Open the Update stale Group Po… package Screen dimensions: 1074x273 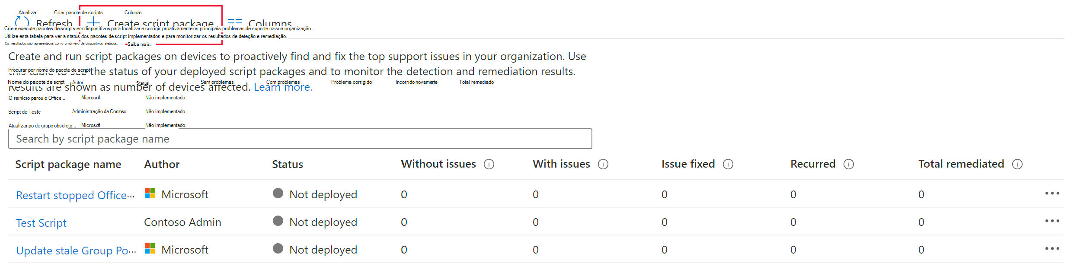[76, 251]
